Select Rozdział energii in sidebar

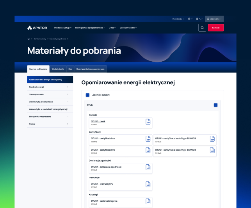pos(50,87)
